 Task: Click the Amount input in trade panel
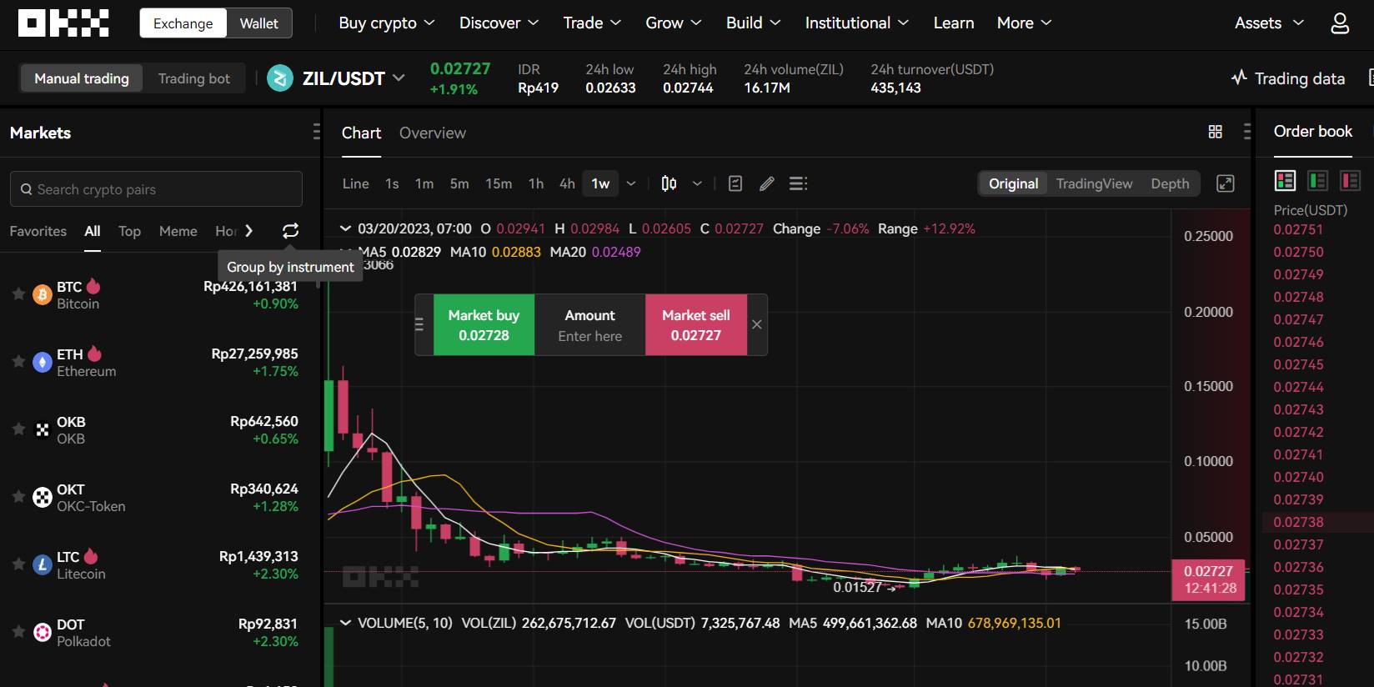pos(589,325)
